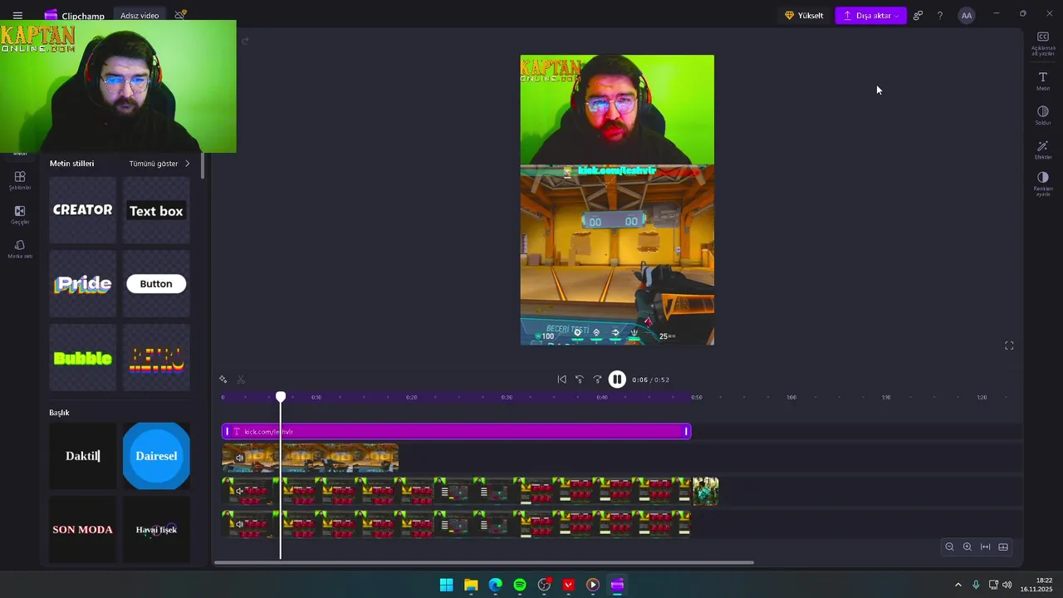The height and width of the screenshot is (598, 1063).
Task: Toggle the timeline collapse icon
Action: (x=1003, y=547)
